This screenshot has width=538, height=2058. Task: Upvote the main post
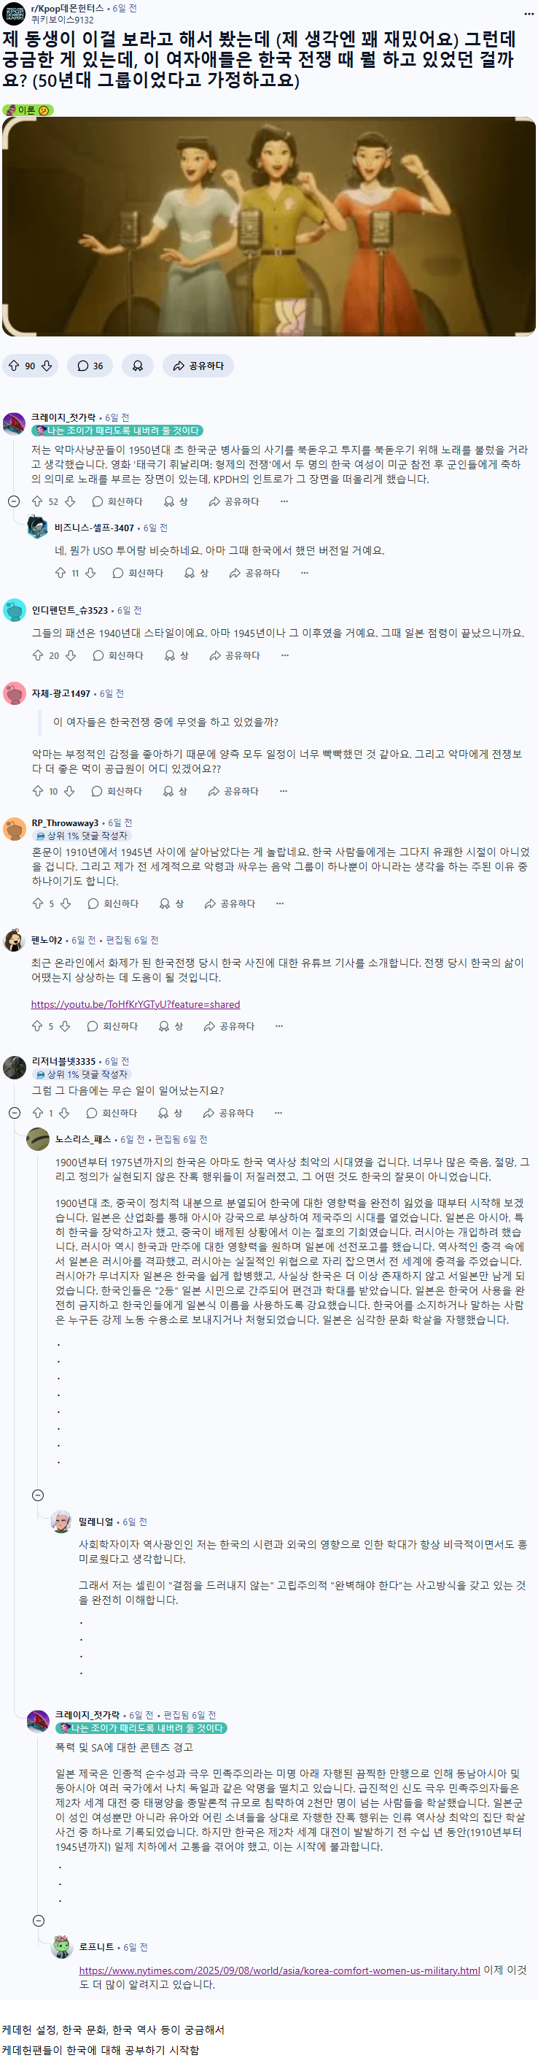14,366
